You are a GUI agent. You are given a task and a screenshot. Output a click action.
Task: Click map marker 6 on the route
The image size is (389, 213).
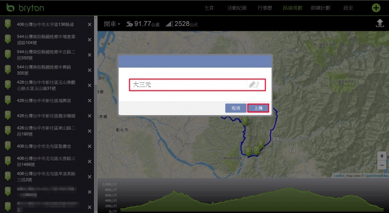pos(248,151)
